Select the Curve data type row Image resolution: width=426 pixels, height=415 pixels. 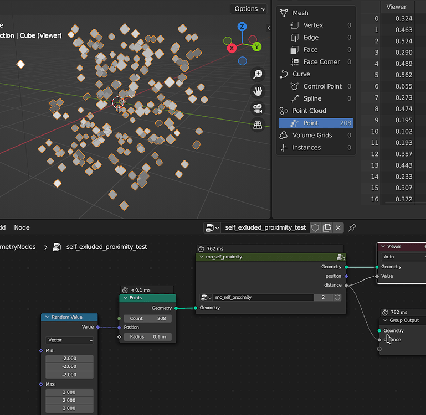[x=316, y=74]
